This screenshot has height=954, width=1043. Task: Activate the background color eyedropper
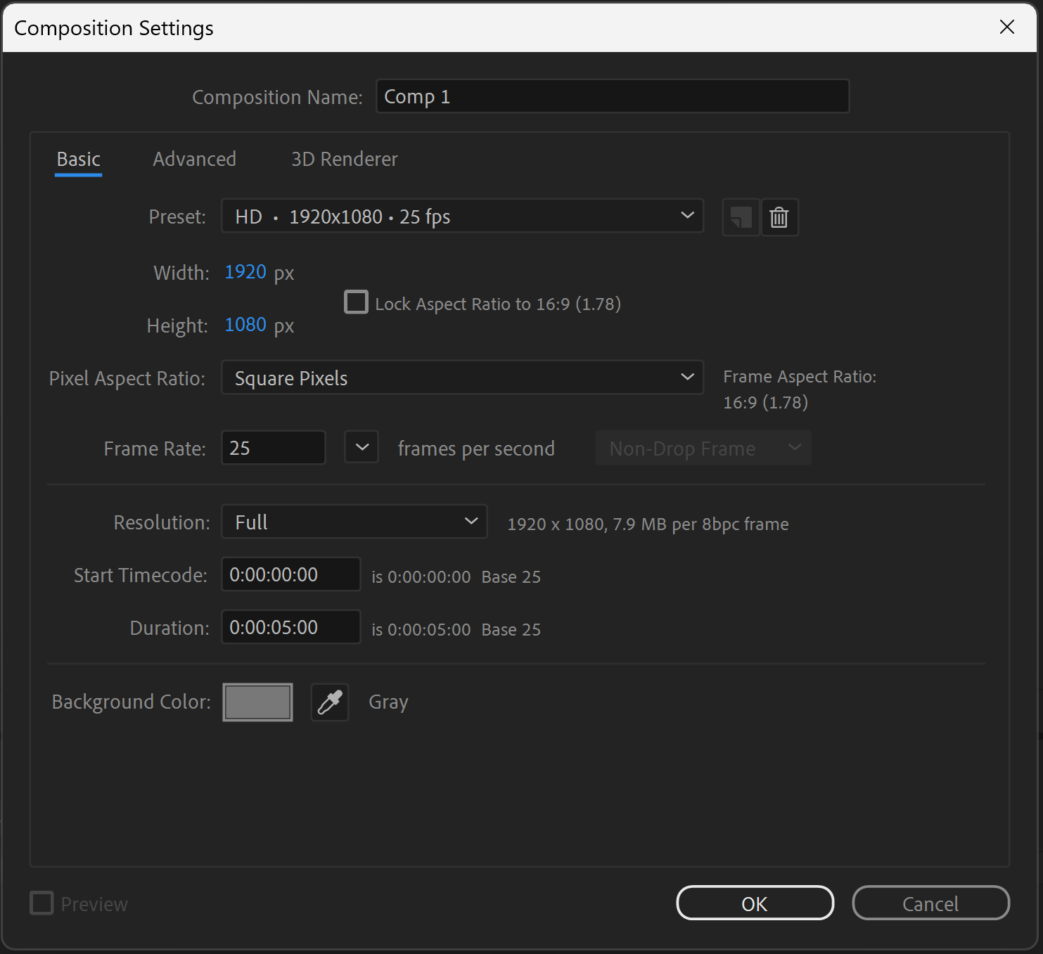[x=329, y=701]
